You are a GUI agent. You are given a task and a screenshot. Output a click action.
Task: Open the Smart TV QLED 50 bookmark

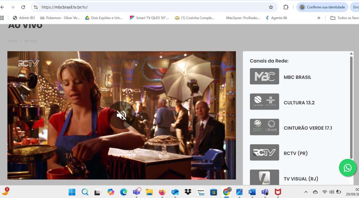149,18
